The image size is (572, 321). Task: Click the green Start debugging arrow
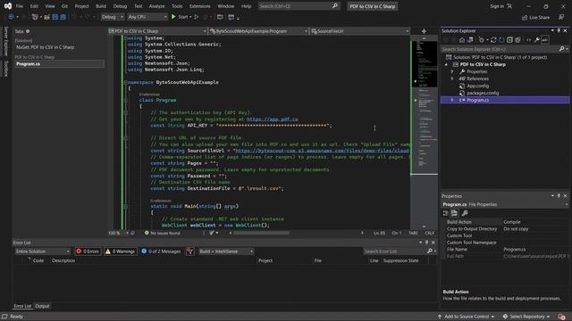point(173,17)
